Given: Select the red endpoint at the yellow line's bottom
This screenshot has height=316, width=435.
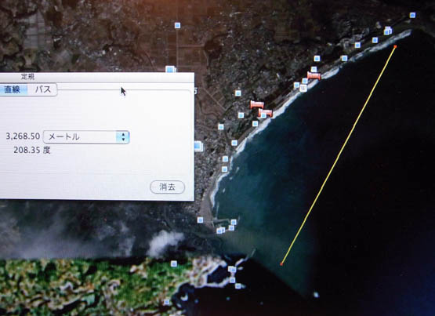Looking at the screenshot, I should 281,263.
